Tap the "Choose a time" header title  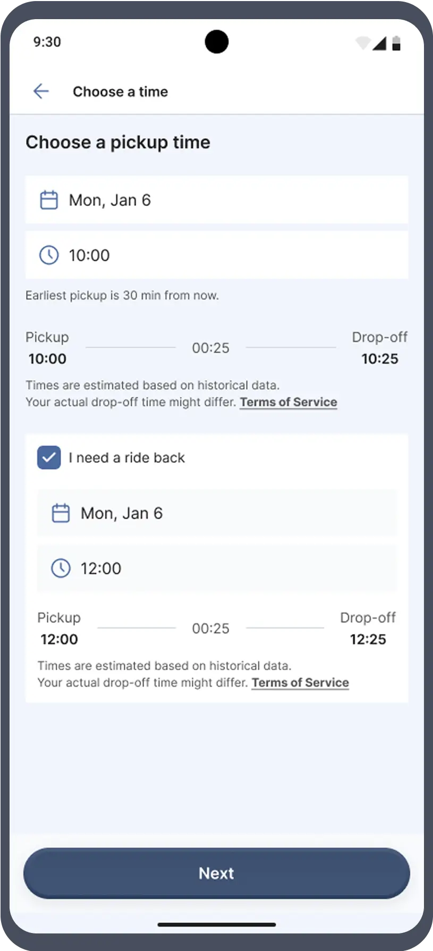pos(120,91)
